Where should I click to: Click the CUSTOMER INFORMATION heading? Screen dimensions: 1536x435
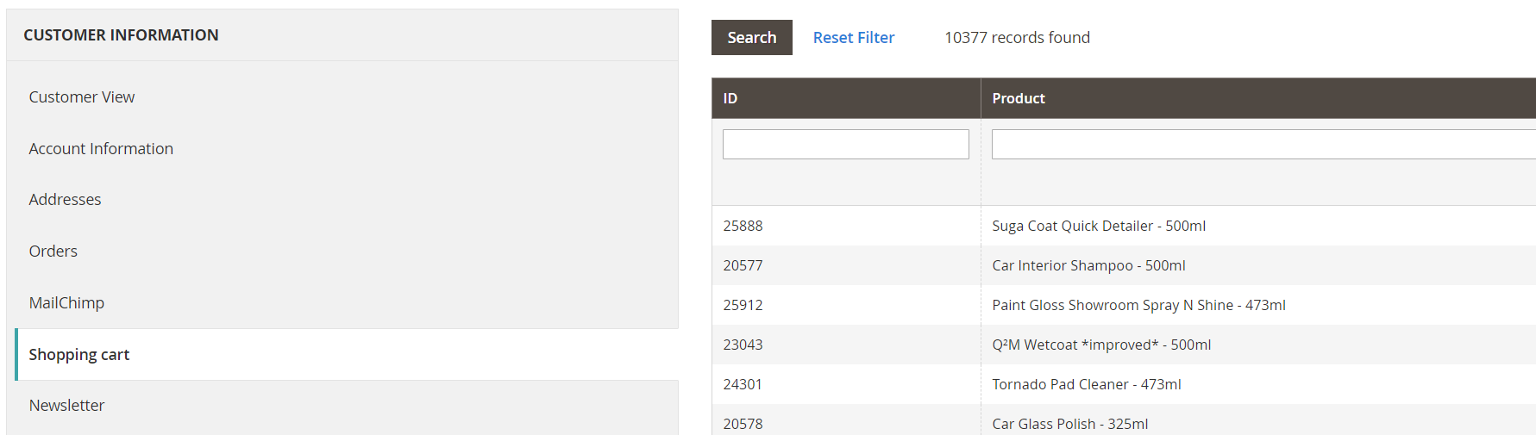pos(121,35)
